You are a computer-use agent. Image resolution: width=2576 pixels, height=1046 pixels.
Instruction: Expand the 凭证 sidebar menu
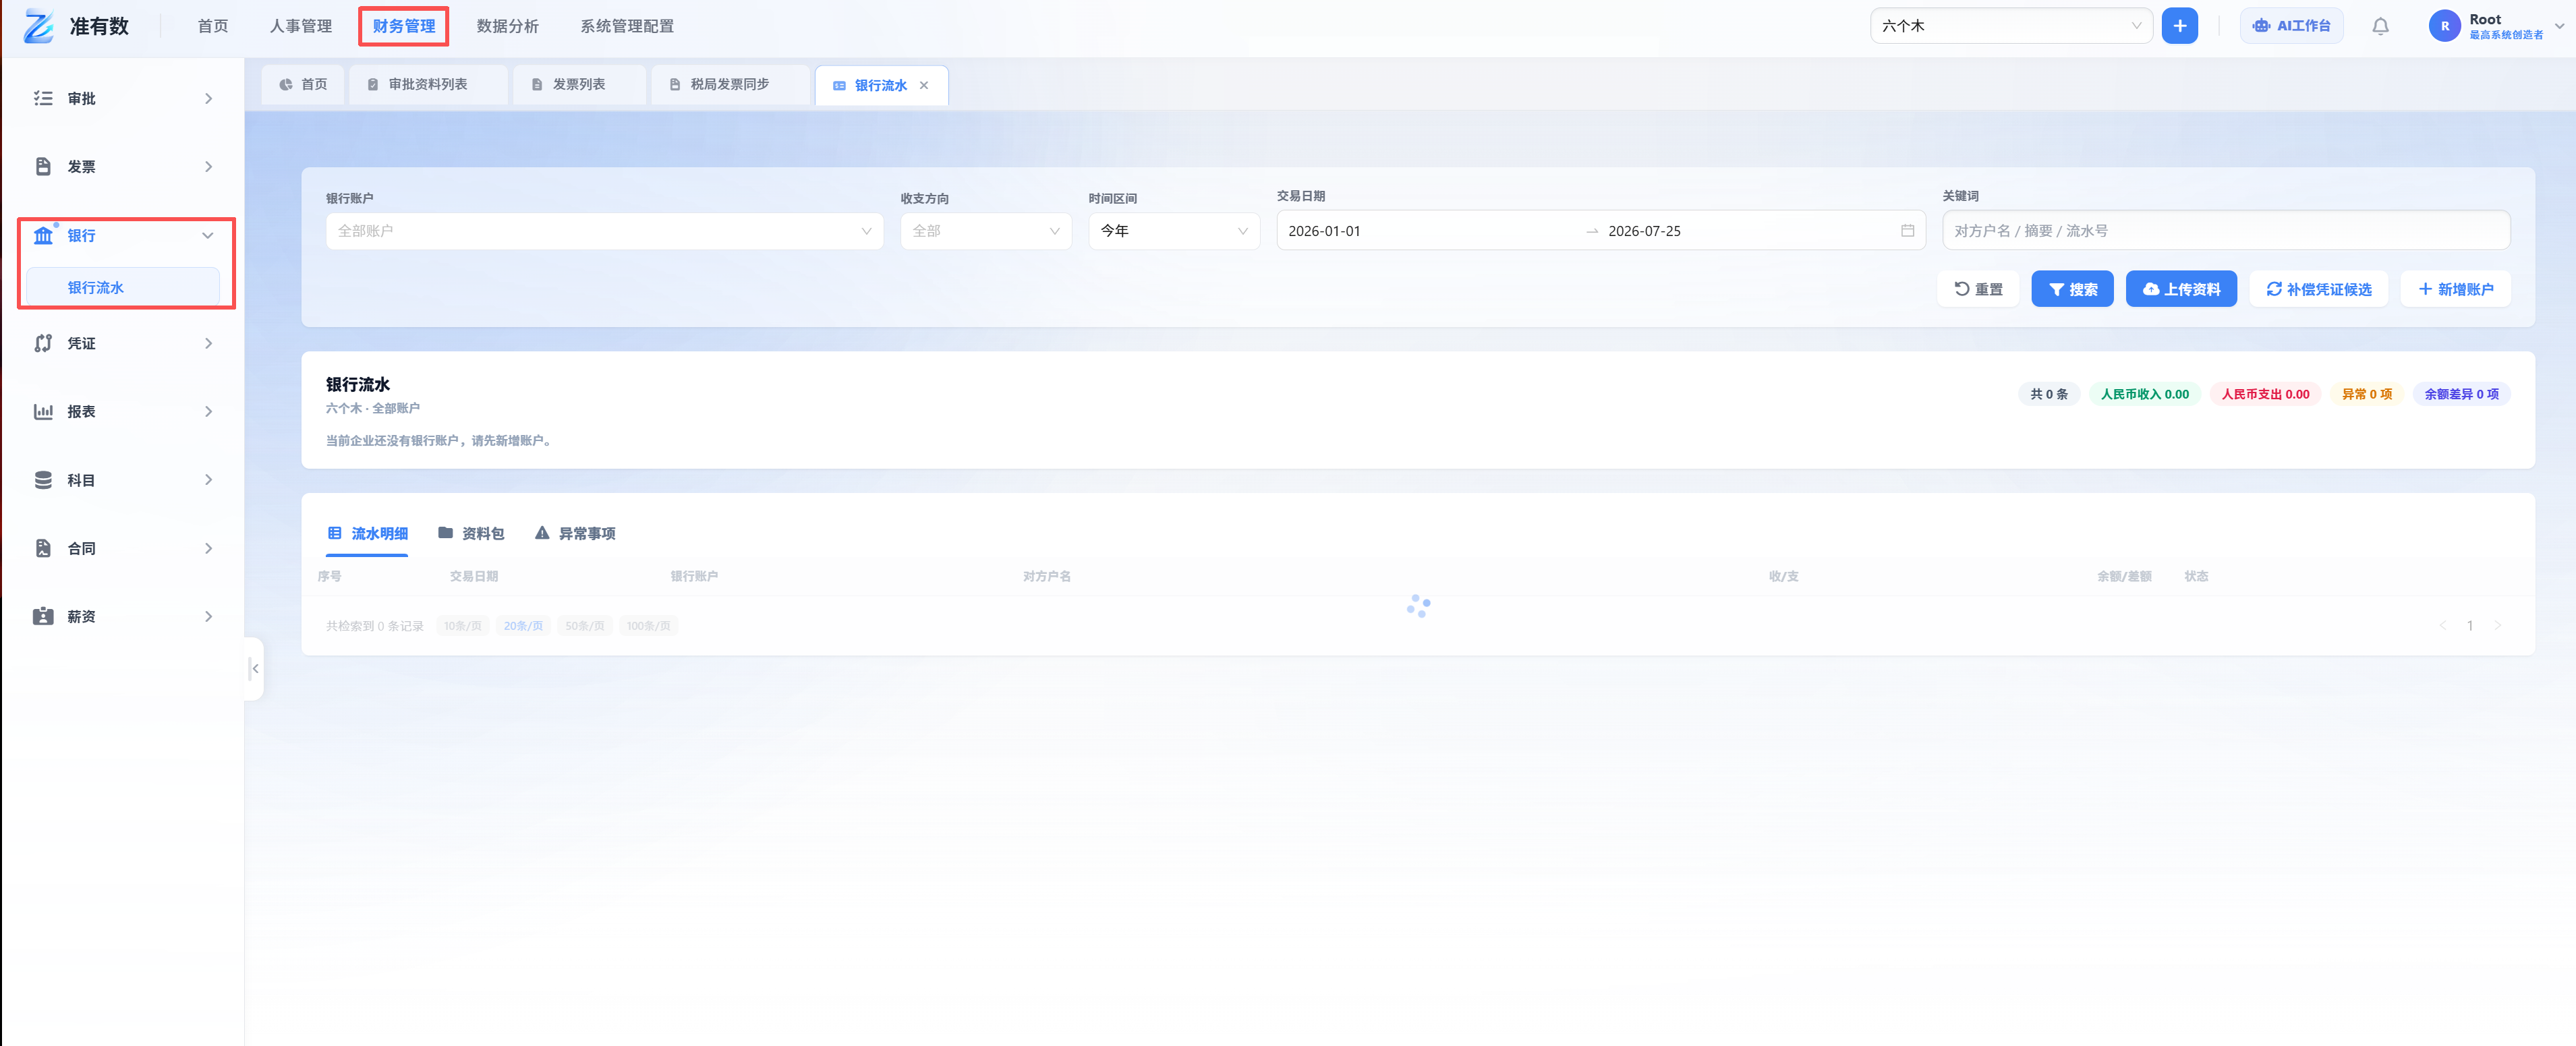point(208,343)
